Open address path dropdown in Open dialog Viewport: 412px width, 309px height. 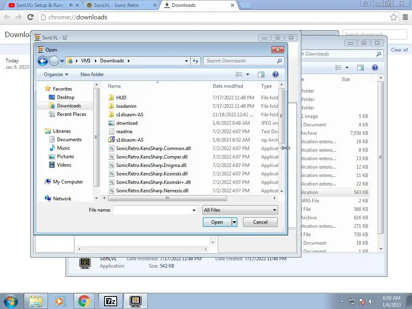(186, 61)
